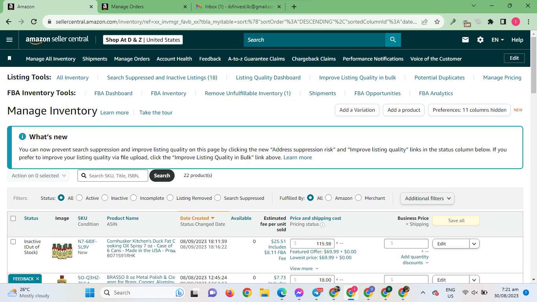Close the Manage Orders tab

click(185, 7)
